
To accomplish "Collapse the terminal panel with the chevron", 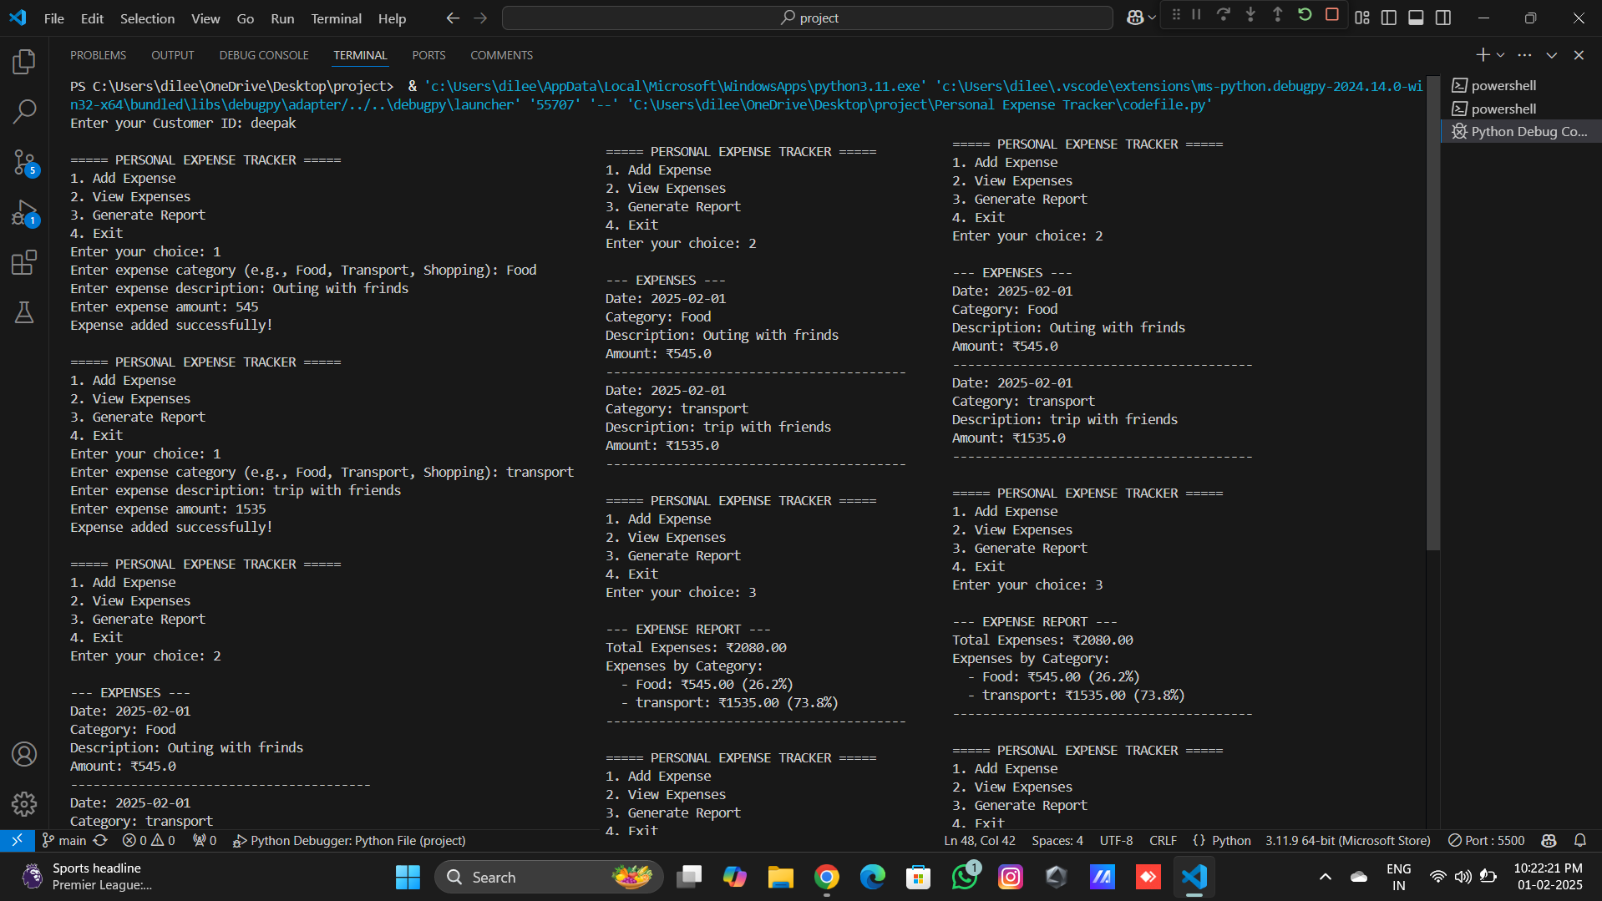I will click(x=1551, y=54).
